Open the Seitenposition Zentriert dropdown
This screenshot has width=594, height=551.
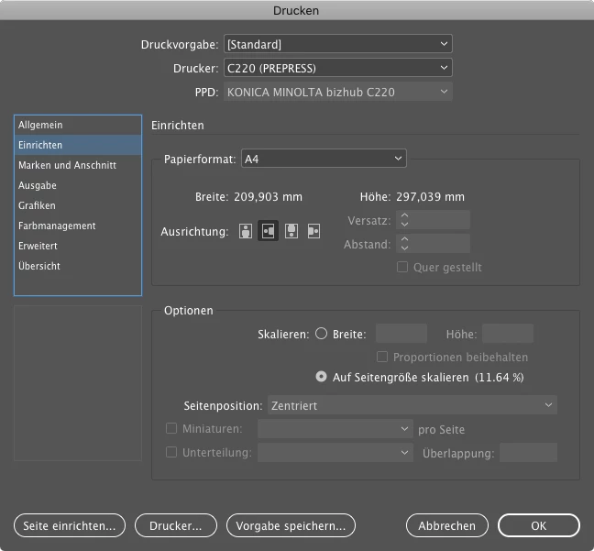pos(412,405)
